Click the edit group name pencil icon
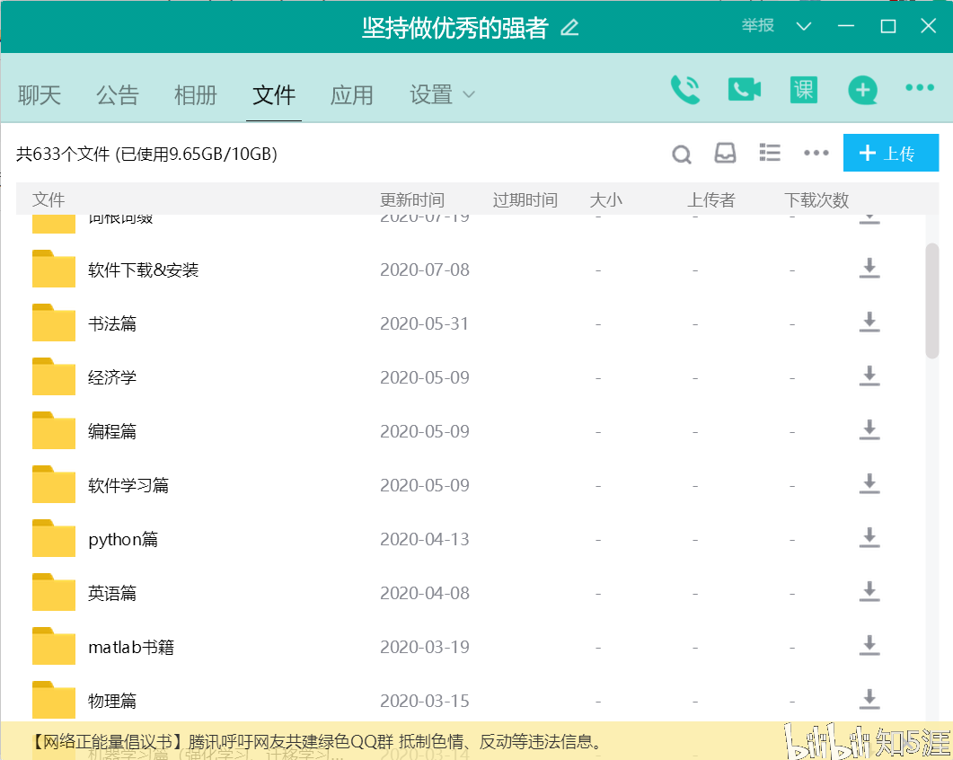This screenshot has height=760, width=953. pyautogui.click(x=569, y=27)
